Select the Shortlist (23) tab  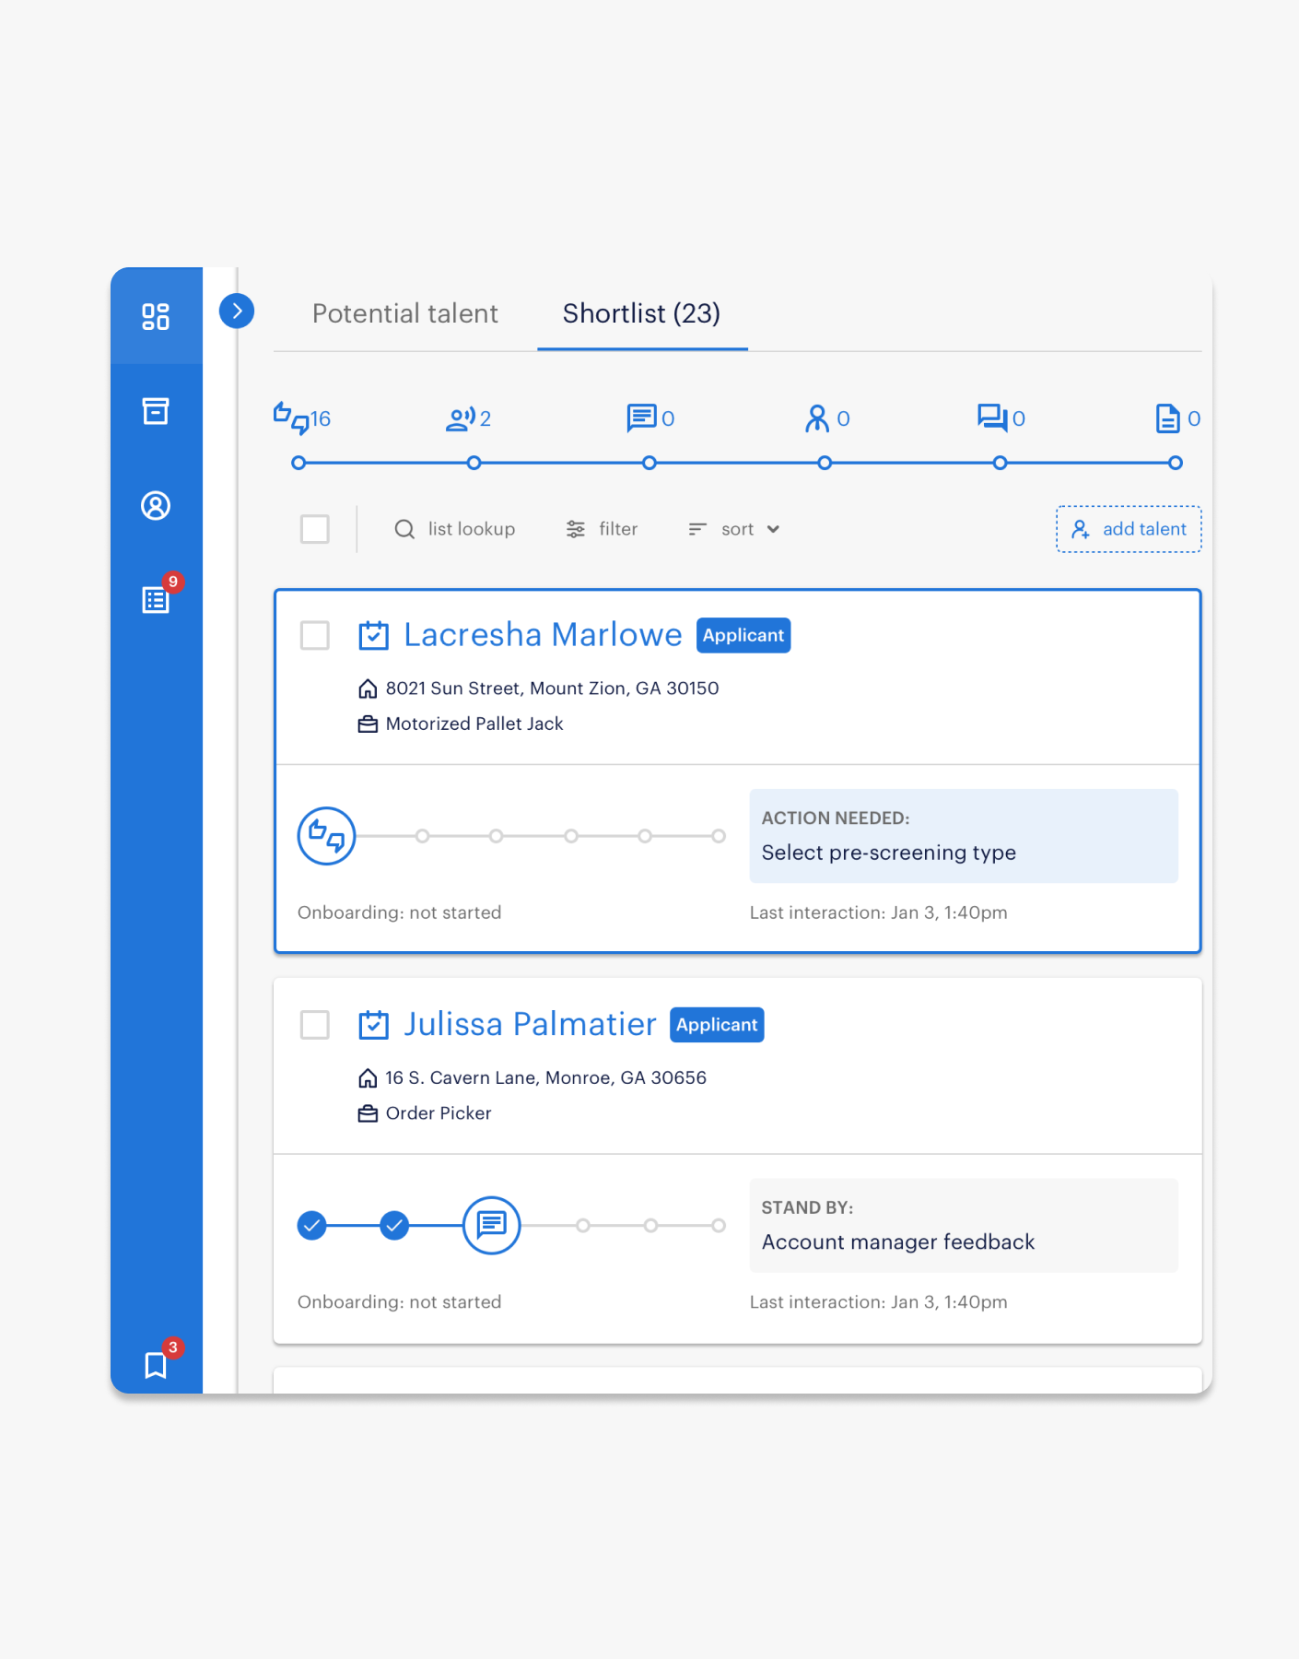tap(641, 314)
